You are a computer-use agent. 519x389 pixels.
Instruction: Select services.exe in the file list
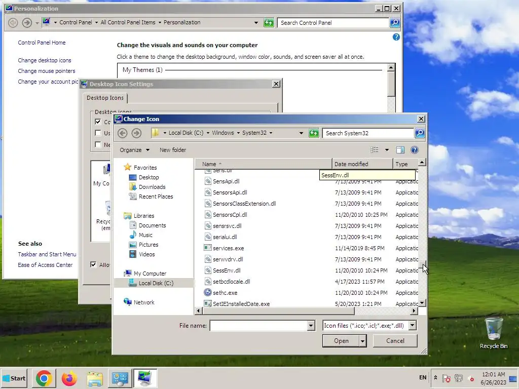[x=228, y=248]
